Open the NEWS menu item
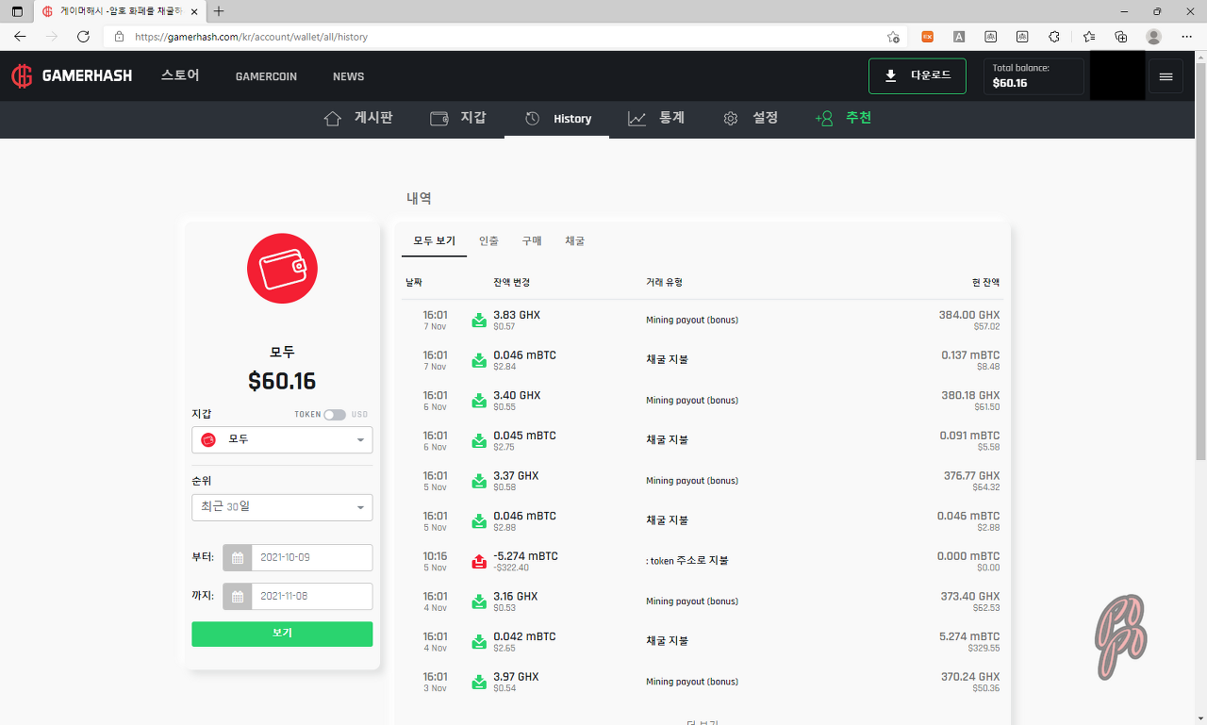The height and width of the screenshot is (725, 1207). pos(348,76)
